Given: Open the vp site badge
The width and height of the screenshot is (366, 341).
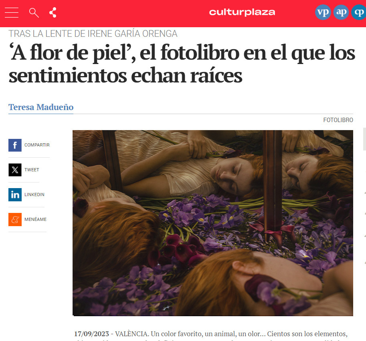Looking at the screenshot, I should (x=323, y=12).
